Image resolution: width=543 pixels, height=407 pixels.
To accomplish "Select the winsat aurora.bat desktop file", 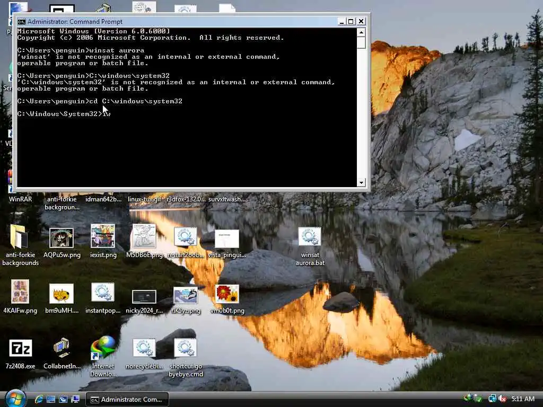I will pyautogui.click(x=310, y=247).
